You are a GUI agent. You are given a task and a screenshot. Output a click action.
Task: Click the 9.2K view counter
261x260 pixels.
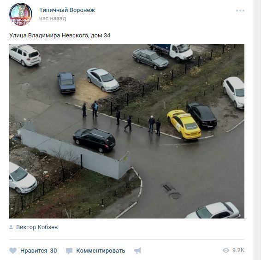coord(238,250)
